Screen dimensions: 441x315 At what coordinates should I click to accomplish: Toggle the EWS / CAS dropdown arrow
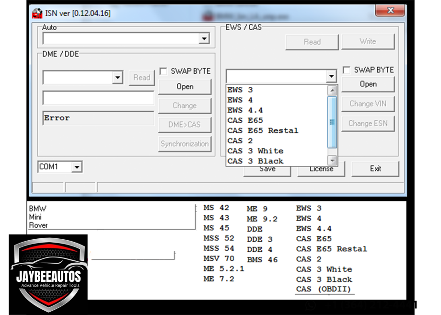click(x=332, y=76)
